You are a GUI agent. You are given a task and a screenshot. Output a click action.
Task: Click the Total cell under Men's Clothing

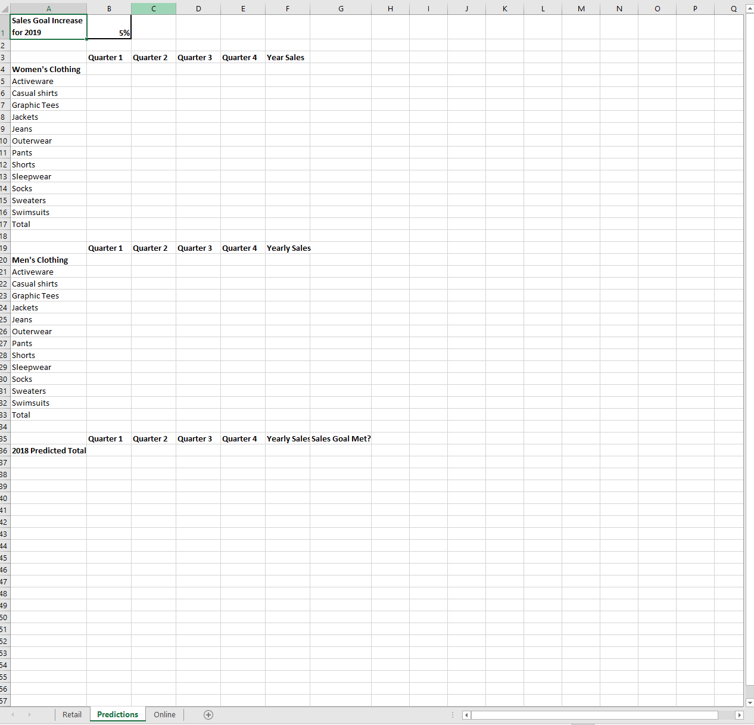tap(48, 415)
